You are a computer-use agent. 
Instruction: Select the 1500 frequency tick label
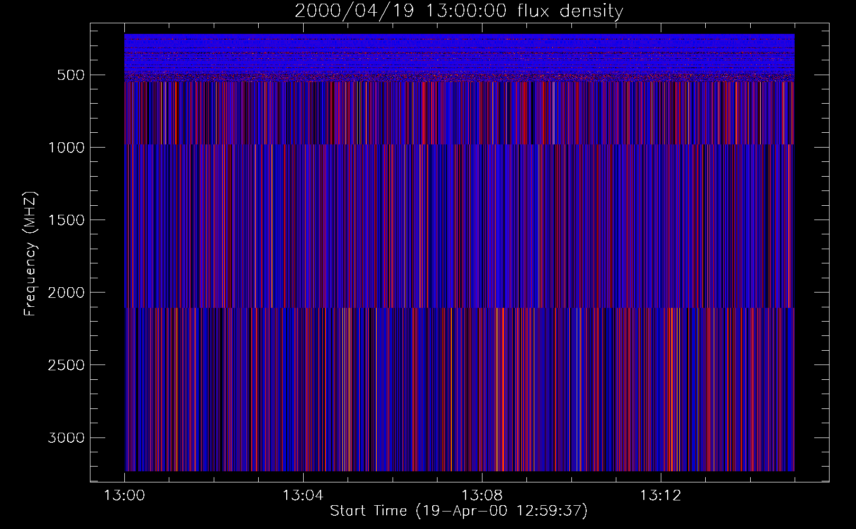66,220
